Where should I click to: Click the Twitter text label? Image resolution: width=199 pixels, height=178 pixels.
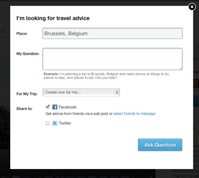tap(65, 123)
